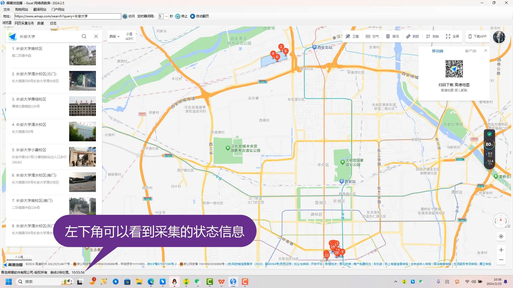Open the 文件 menu
The image size is (513, 288).
(x=7, y=9)
